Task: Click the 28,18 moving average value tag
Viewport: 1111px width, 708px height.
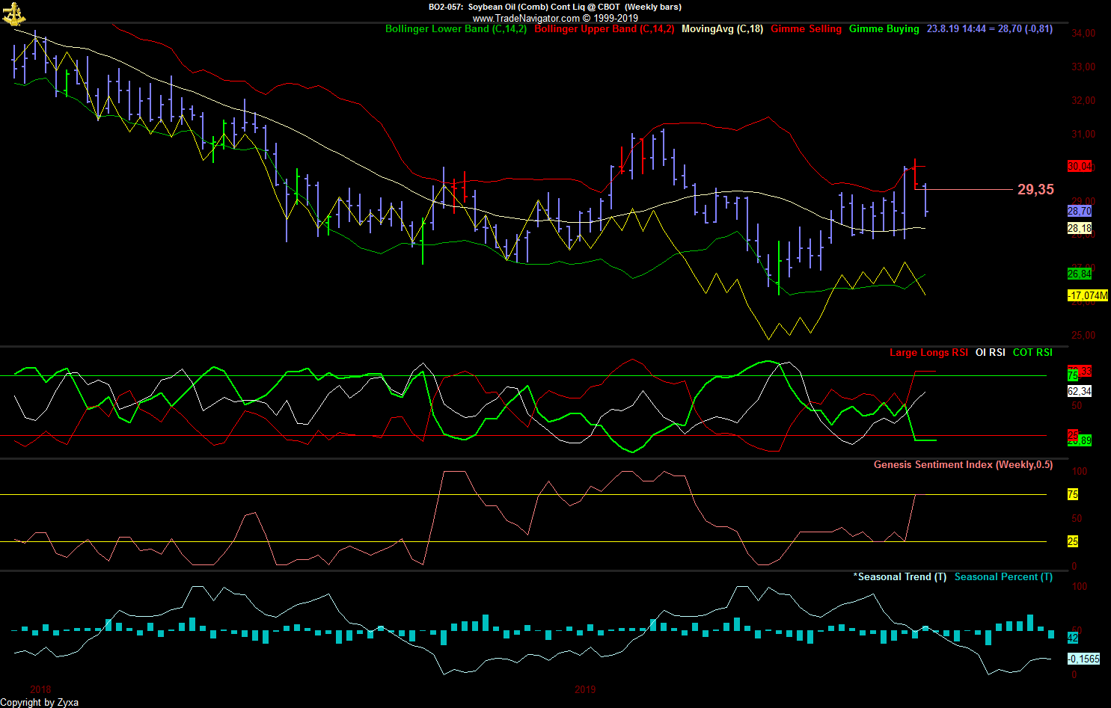Action: (x=1079, y=229)
